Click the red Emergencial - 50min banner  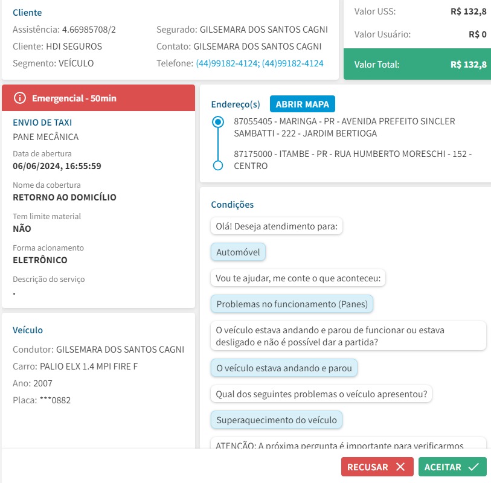coord(98,98)
